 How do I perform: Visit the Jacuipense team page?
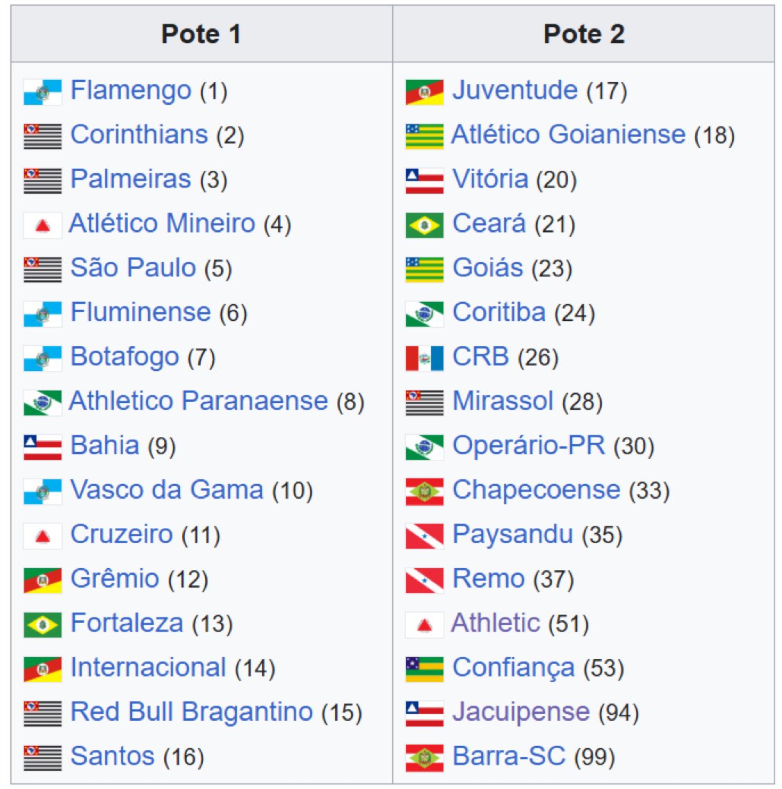coord(521,712)
